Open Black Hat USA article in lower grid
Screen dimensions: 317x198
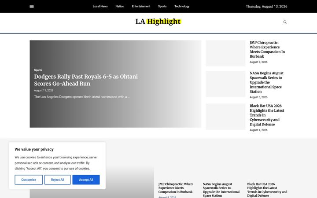click(x=267, y=190)
